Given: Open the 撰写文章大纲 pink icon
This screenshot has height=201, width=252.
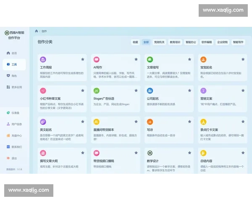Looking at the screenshot, I should click(43, 153).
